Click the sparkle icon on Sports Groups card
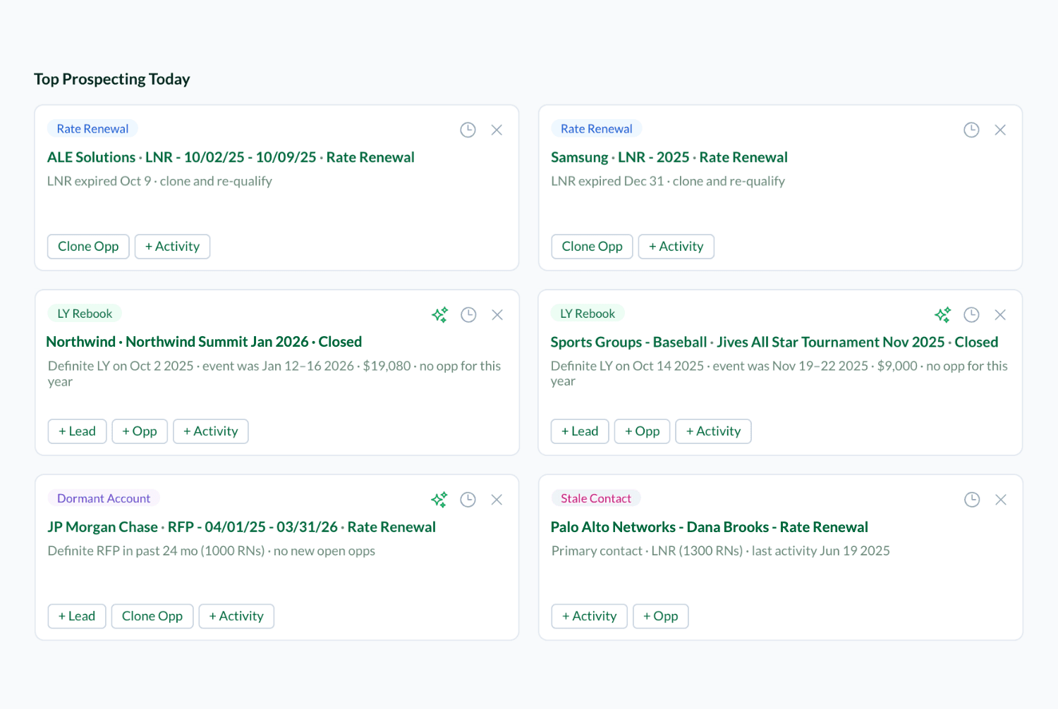Viewport: 1058px width, 709px height. tap(942, 314)
